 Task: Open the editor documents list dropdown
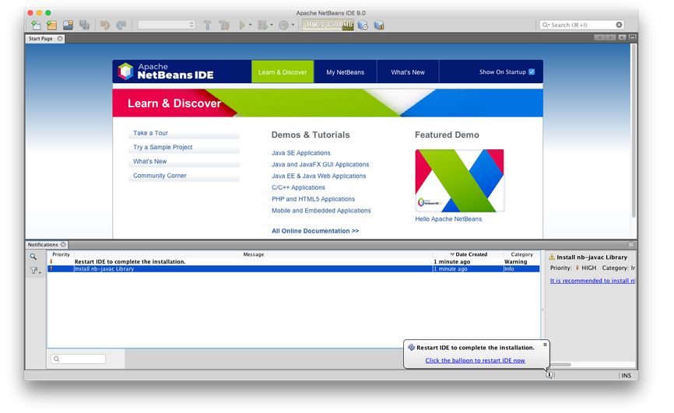click(x=622, y=37)
